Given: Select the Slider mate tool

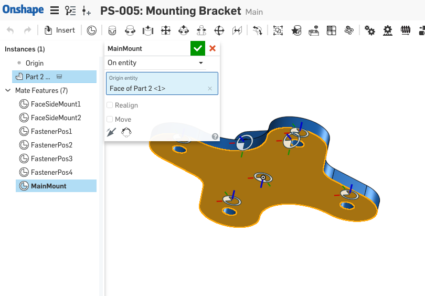Looking at the screenshot, I should (148, 30).
